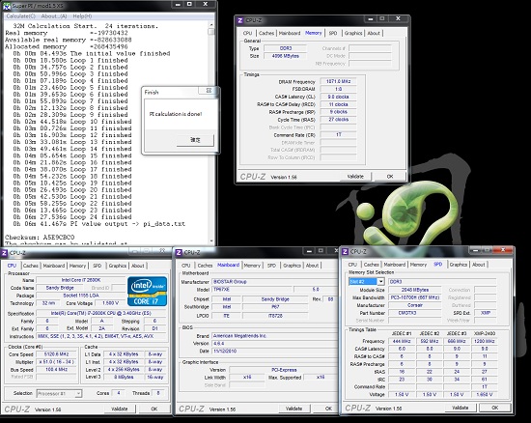Click Validate in Mainboard window
The image size is (531, 423).
tap(293, 409)
